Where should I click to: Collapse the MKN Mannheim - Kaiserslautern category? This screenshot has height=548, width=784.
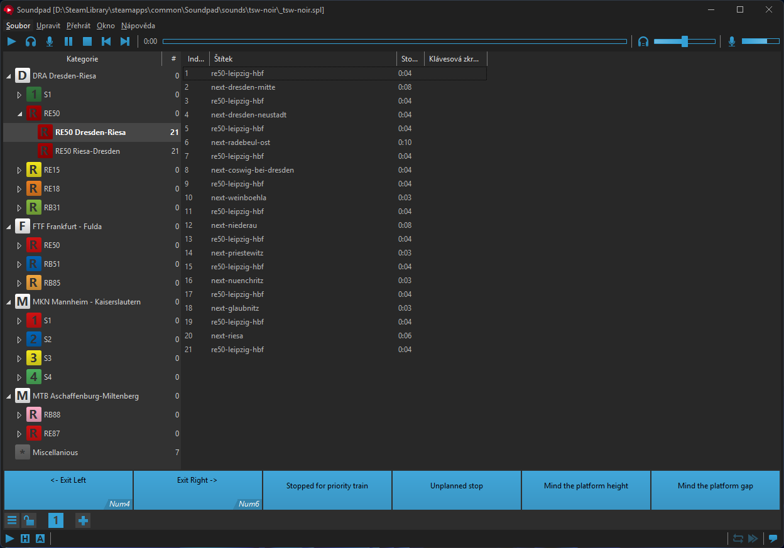tap(8, 302)
